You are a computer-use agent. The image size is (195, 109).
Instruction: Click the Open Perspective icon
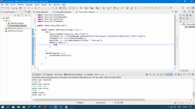188,8
